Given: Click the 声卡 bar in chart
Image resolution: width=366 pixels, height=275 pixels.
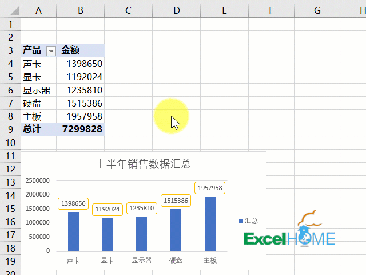Looking at the screenshot, I should coord(73,231).
